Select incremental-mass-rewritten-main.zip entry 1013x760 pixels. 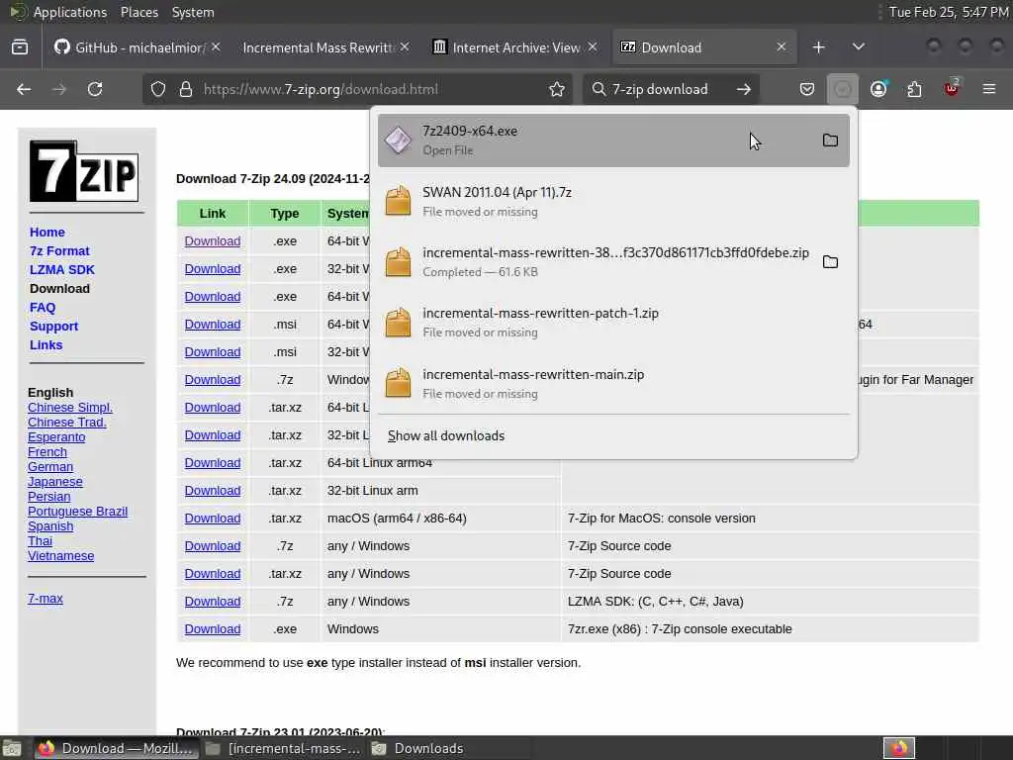[613, 383]
